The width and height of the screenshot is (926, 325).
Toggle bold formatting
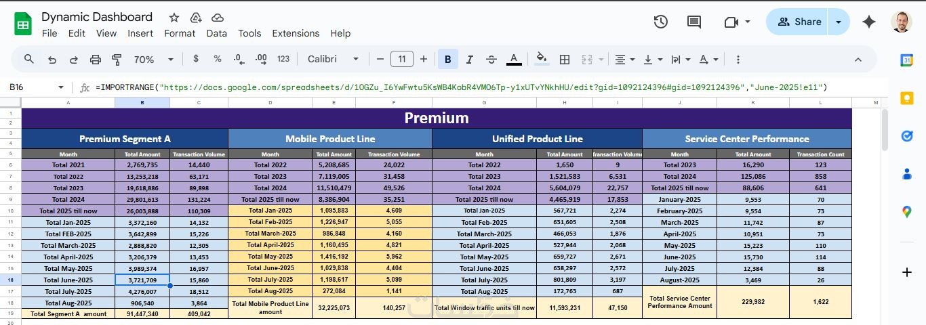click(x=447, y=60)
